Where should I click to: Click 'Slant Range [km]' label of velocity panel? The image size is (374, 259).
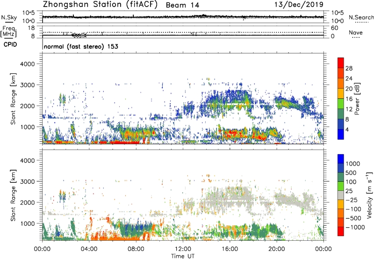pos(13,195)
